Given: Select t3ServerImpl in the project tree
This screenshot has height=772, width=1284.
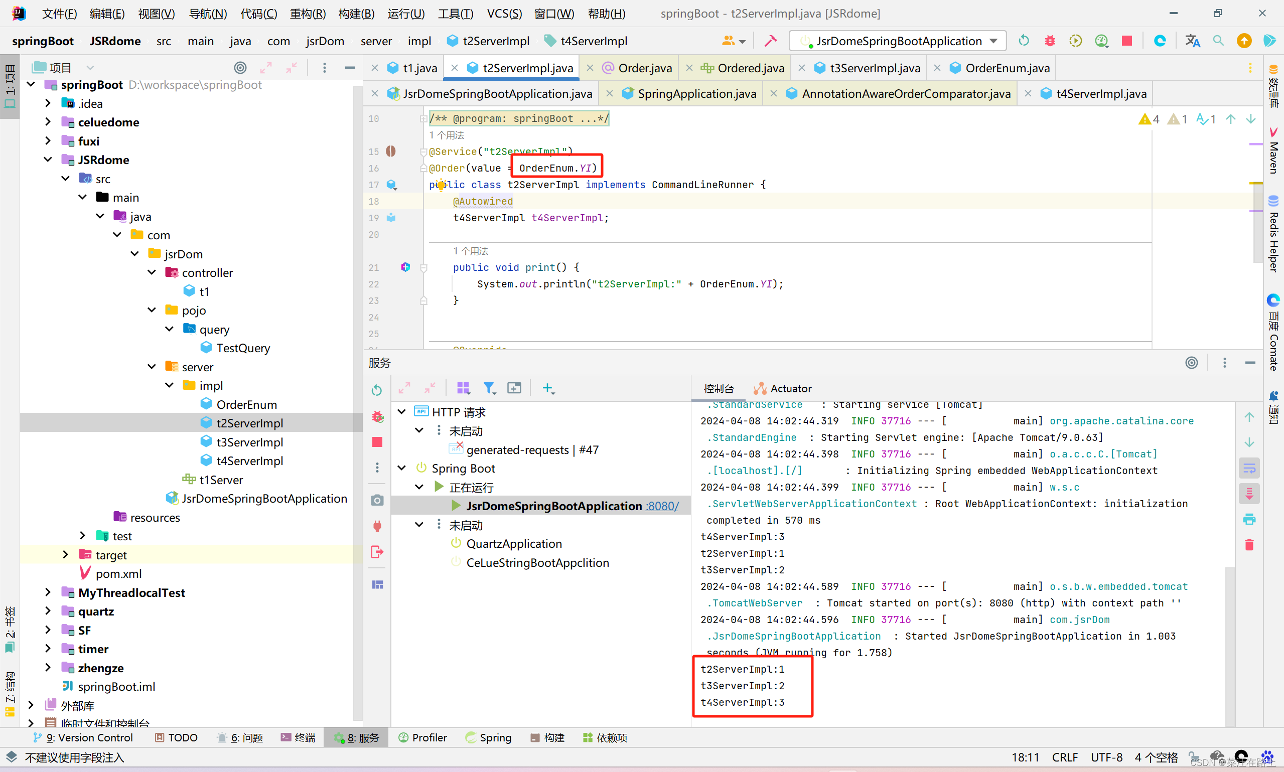Looking at the screenshot, I should click(249, 442).
